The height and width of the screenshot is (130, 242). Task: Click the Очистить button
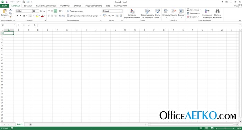tap(193, 17)
